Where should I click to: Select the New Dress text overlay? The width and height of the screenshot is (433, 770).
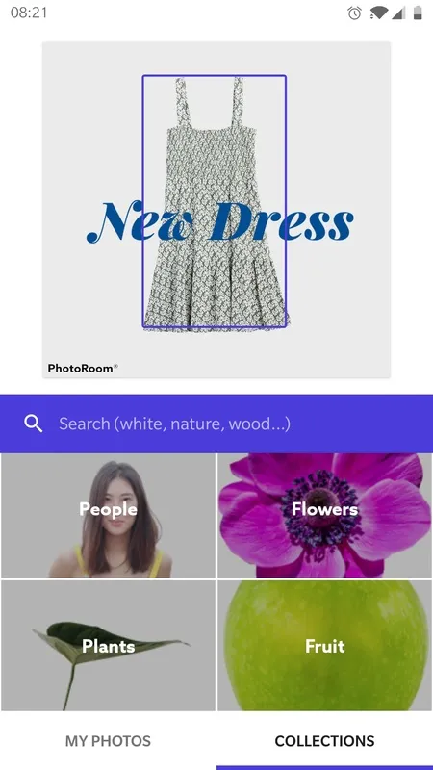click(x=220, y=222)
